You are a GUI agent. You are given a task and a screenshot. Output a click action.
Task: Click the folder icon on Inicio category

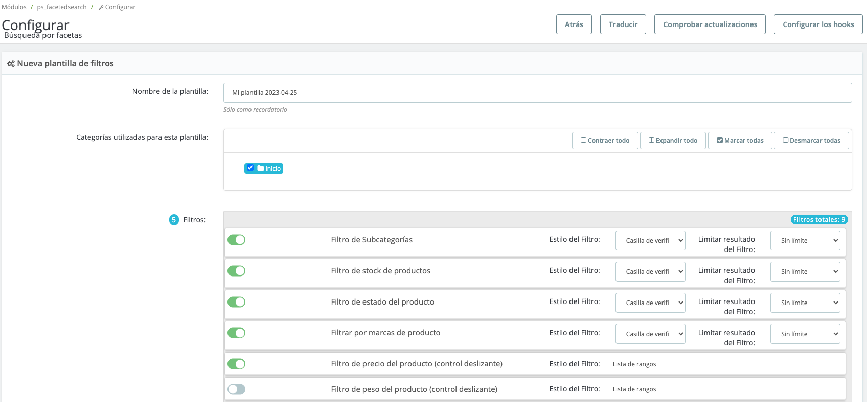point(261,168)
